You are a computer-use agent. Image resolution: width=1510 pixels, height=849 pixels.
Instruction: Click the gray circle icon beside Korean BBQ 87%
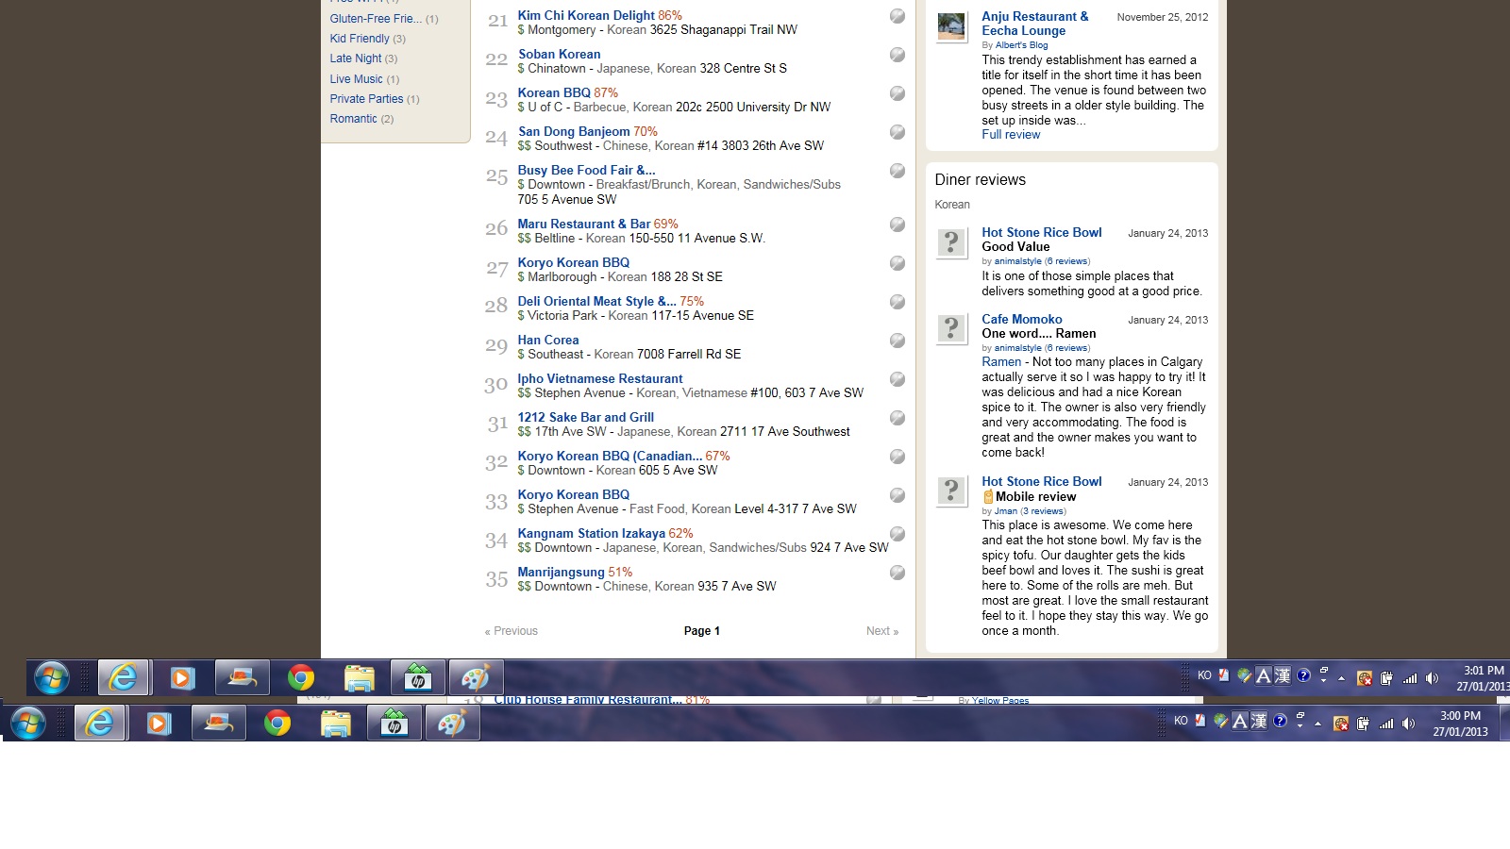(898, 93)
